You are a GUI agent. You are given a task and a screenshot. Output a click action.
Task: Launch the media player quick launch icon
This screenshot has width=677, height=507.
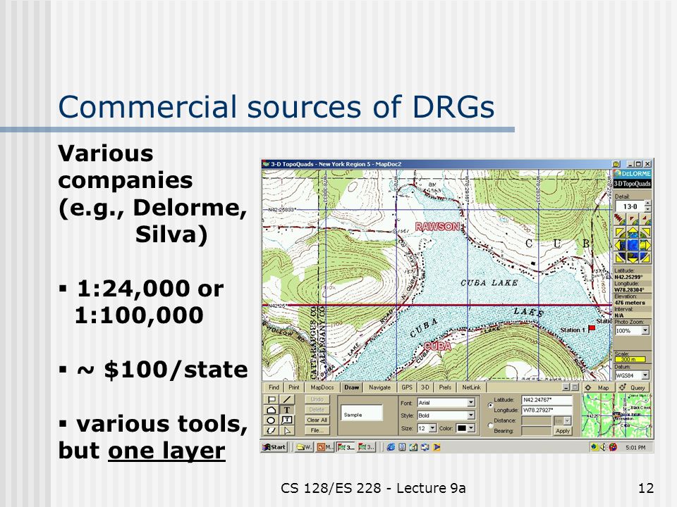(437, 447)
